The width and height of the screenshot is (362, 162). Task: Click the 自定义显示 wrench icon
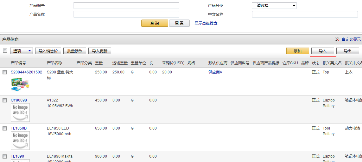click(337, 39)
